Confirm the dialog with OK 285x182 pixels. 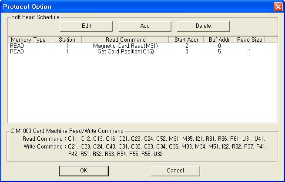point(84,171)
